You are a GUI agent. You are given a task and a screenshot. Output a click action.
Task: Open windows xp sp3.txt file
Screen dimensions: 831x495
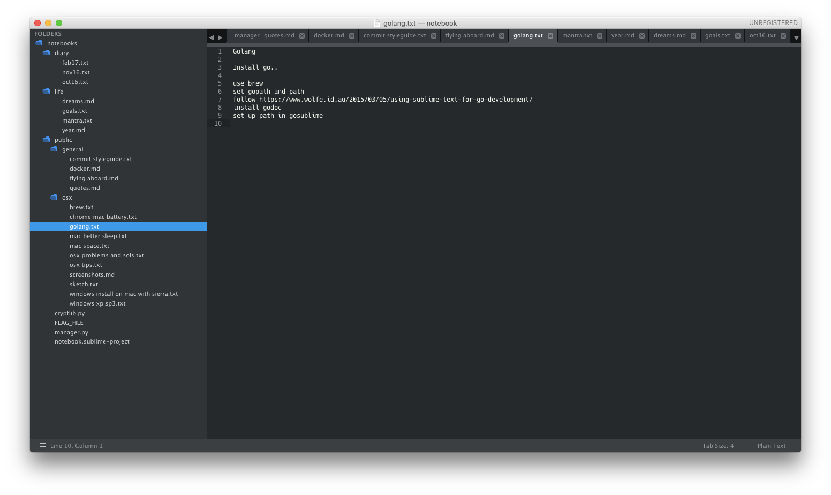(x=97, y=303)
